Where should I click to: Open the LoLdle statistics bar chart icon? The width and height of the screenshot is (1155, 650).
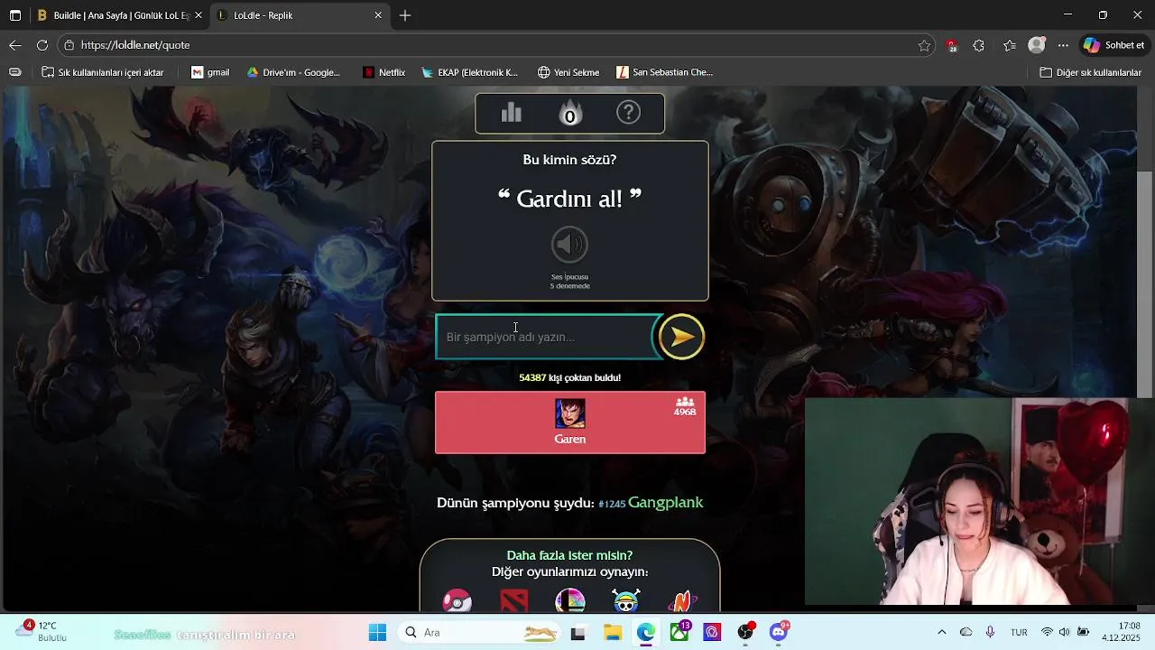pos(512,113)
